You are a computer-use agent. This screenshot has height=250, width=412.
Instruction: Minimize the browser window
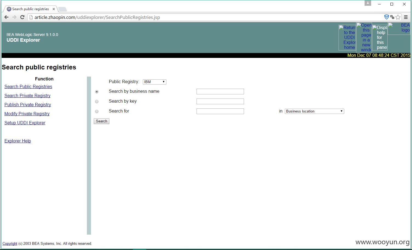point(379,4)
